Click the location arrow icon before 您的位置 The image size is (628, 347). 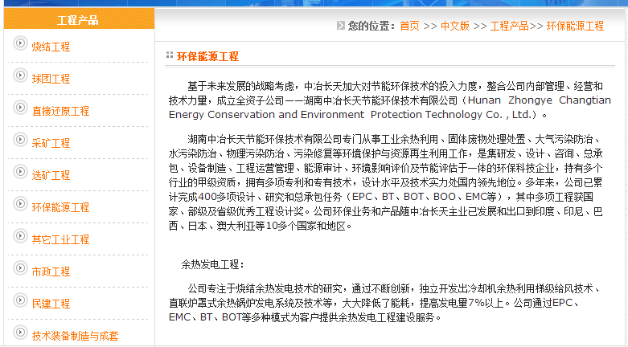340,26
